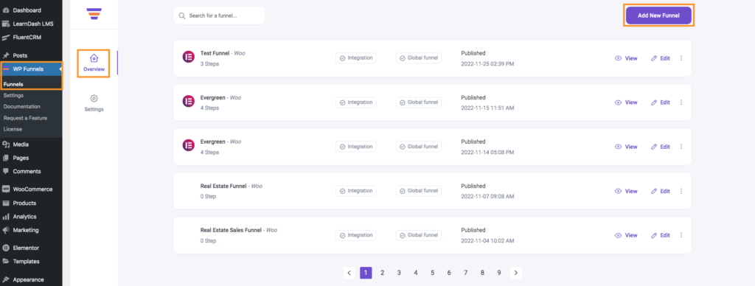Open the three-dot menu for Real Estate Sales Funnel
Image resolution: width=755 pixels, height=286 pixels.
[x=681, y=235]
